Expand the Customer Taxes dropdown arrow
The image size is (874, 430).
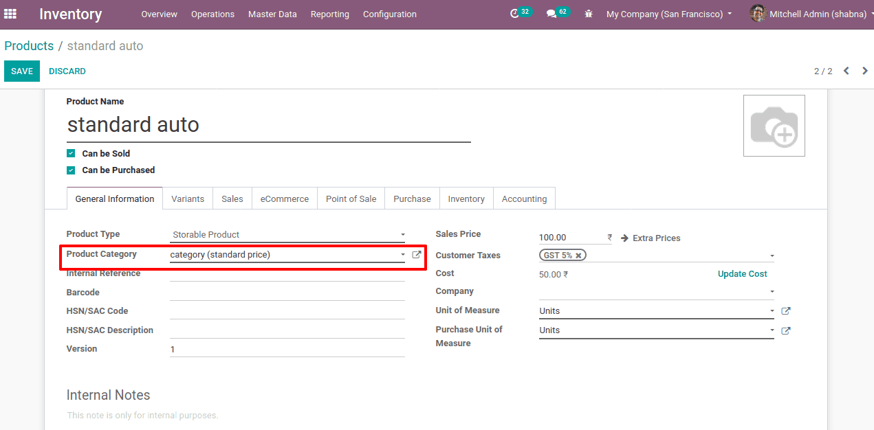pos(772,256)
